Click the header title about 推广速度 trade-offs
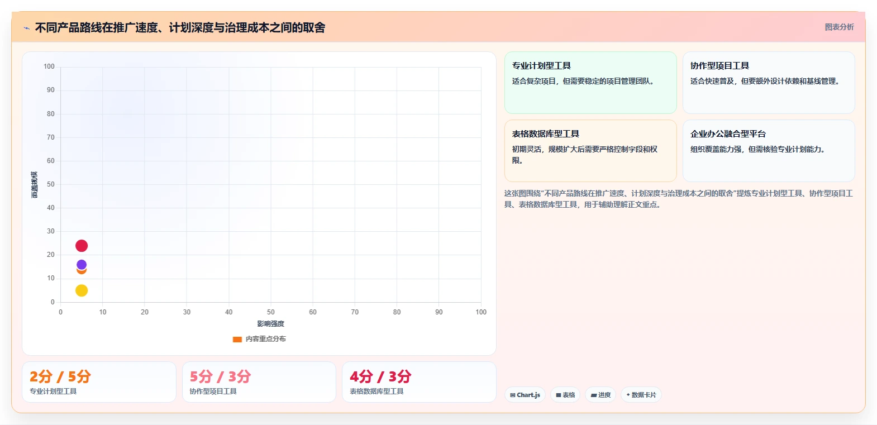Viewport: 877px width, 425px height. 180,27
